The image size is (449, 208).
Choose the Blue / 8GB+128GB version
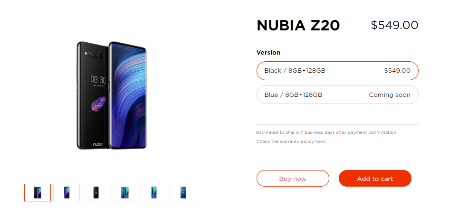click(337, 95)
